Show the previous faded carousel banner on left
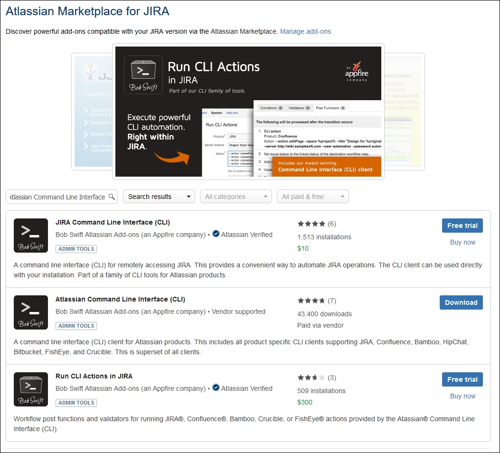The height and width of the screenshot is (453, 500). [92, 112]
